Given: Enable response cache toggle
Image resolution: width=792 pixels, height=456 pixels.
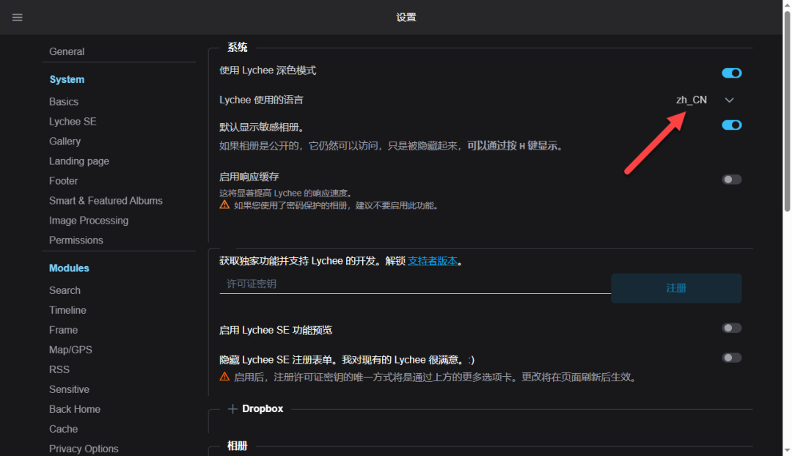Looking at the screenshot, I should (731, 180).
